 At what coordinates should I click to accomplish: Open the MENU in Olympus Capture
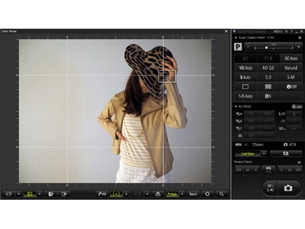point(278,32)
